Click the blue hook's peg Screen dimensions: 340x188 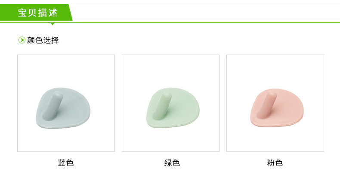(53, 105)
